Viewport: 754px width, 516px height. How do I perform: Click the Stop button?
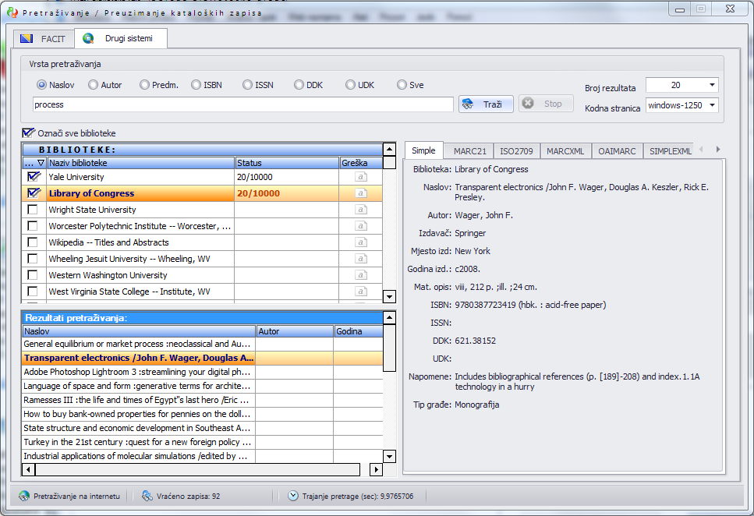[546, 104]
